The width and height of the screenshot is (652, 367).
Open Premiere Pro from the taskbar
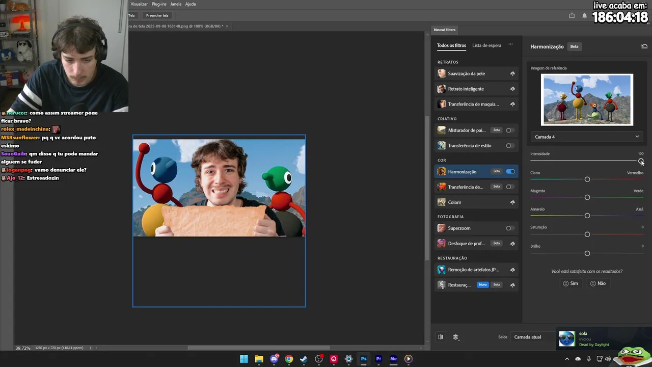378,359
